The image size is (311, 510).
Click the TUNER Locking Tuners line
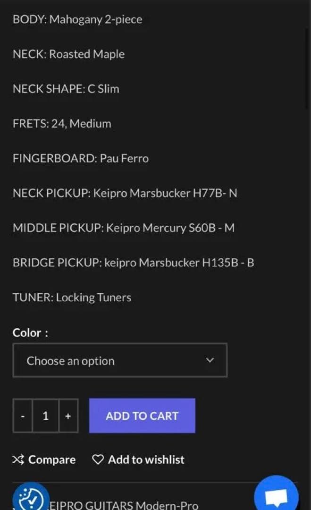(72, 297)
